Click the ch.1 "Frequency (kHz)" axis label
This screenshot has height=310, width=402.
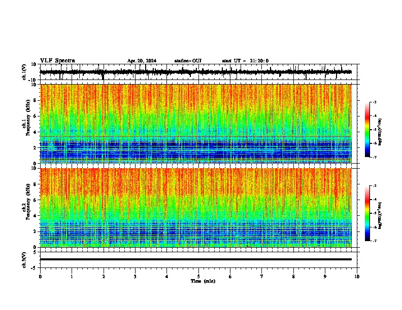coord(28,118)
